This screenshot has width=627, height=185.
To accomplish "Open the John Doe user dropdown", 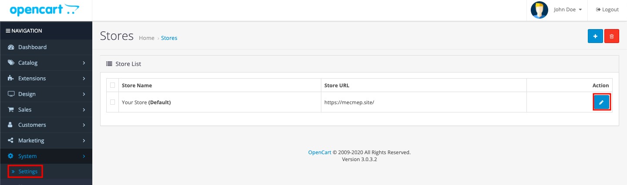I will (x=568, y=10).
